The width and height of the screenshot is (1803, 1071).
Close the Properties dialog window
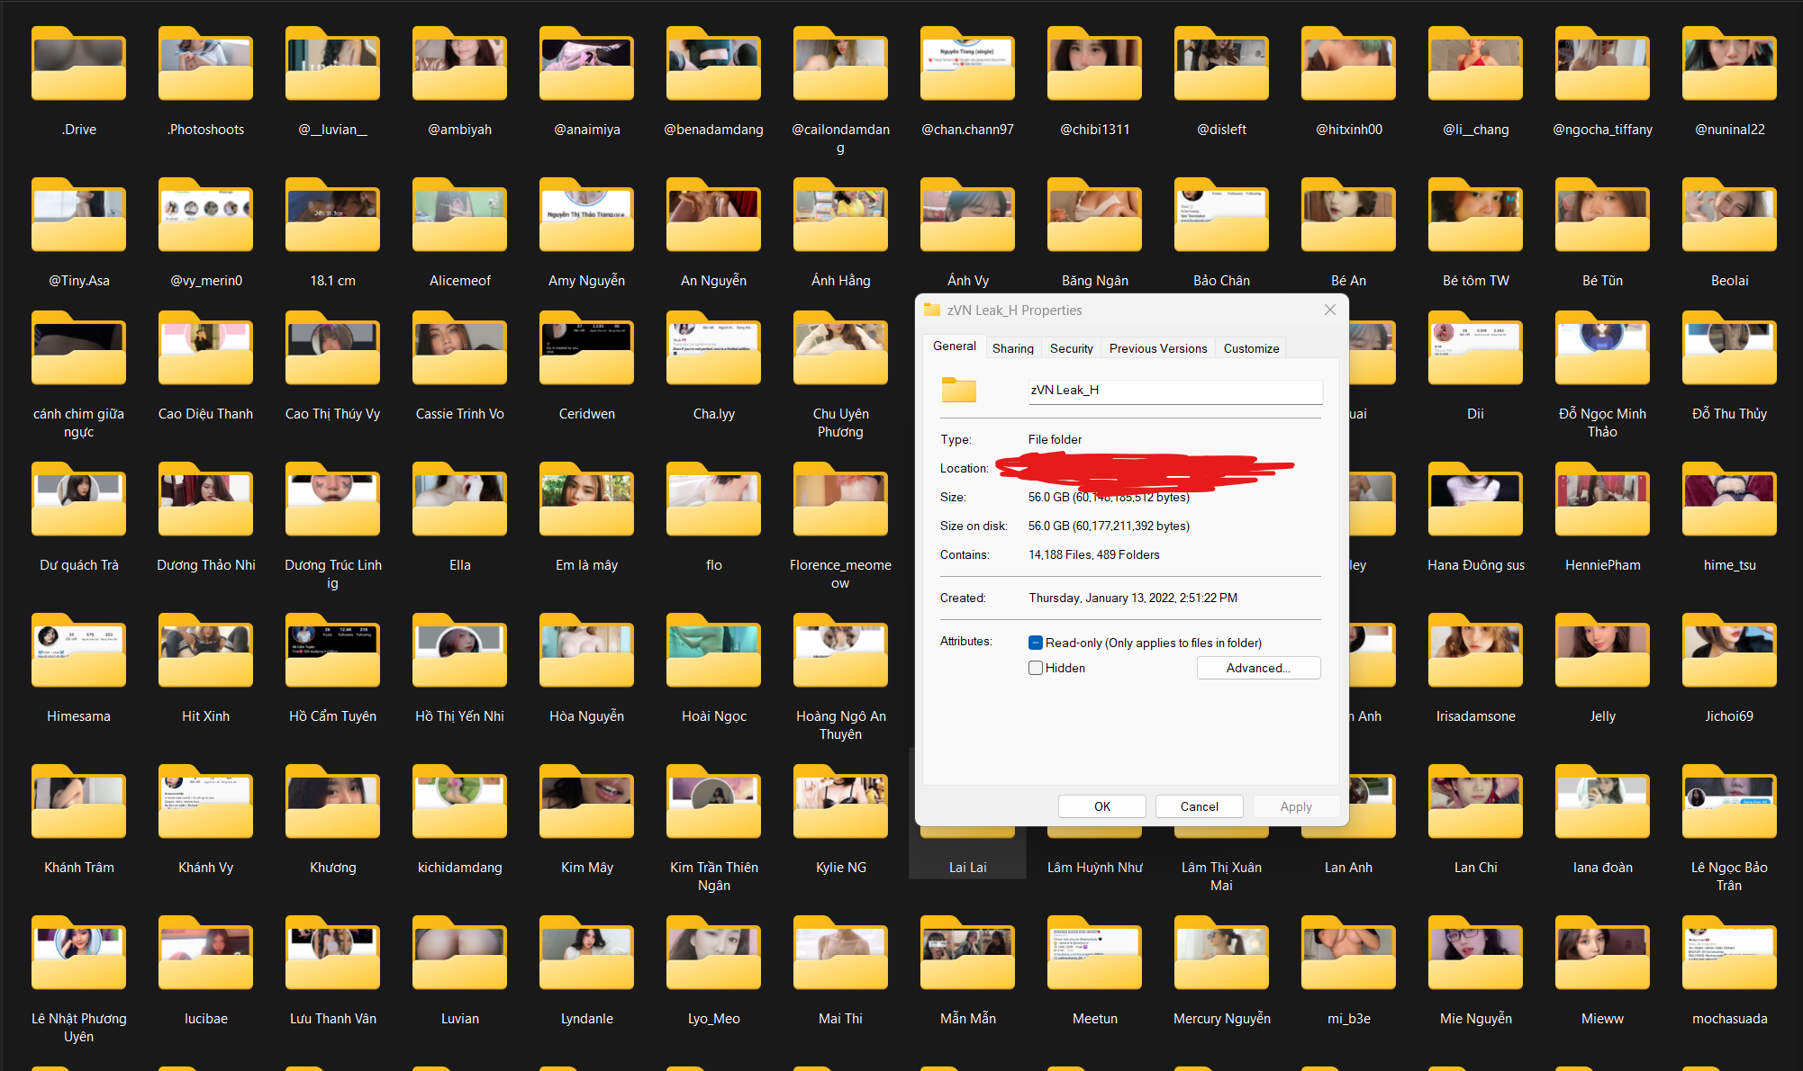[x=1329, y=310]
